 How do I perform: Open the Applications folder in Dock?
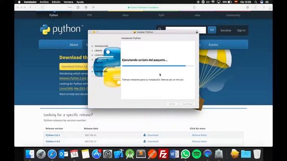246,154
